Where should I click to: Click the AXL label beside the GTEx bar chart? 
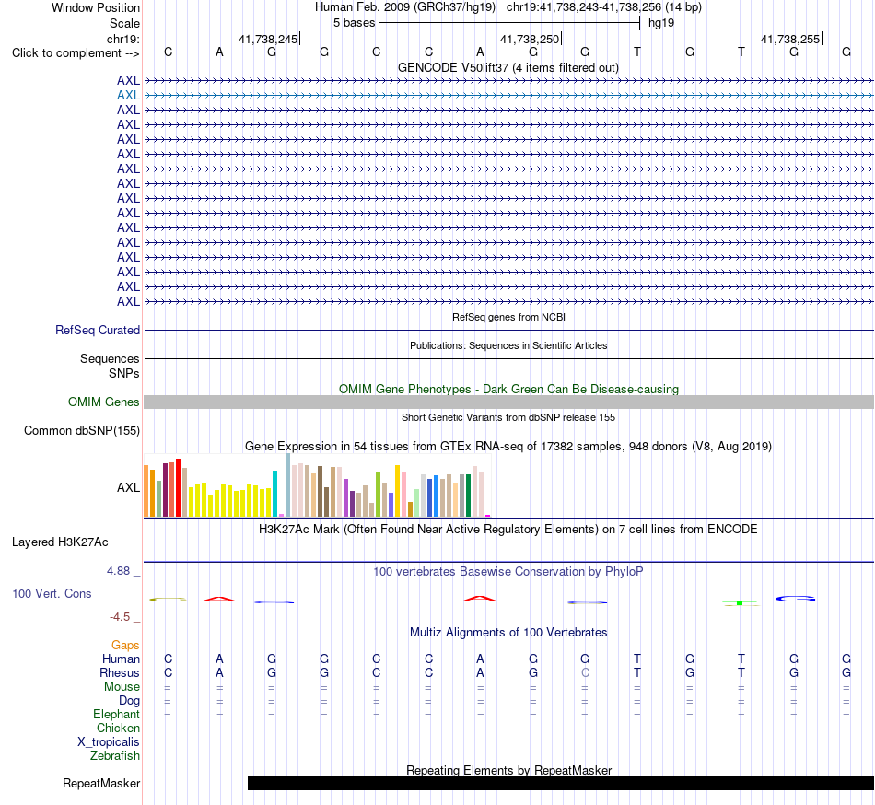pos(128,487)
